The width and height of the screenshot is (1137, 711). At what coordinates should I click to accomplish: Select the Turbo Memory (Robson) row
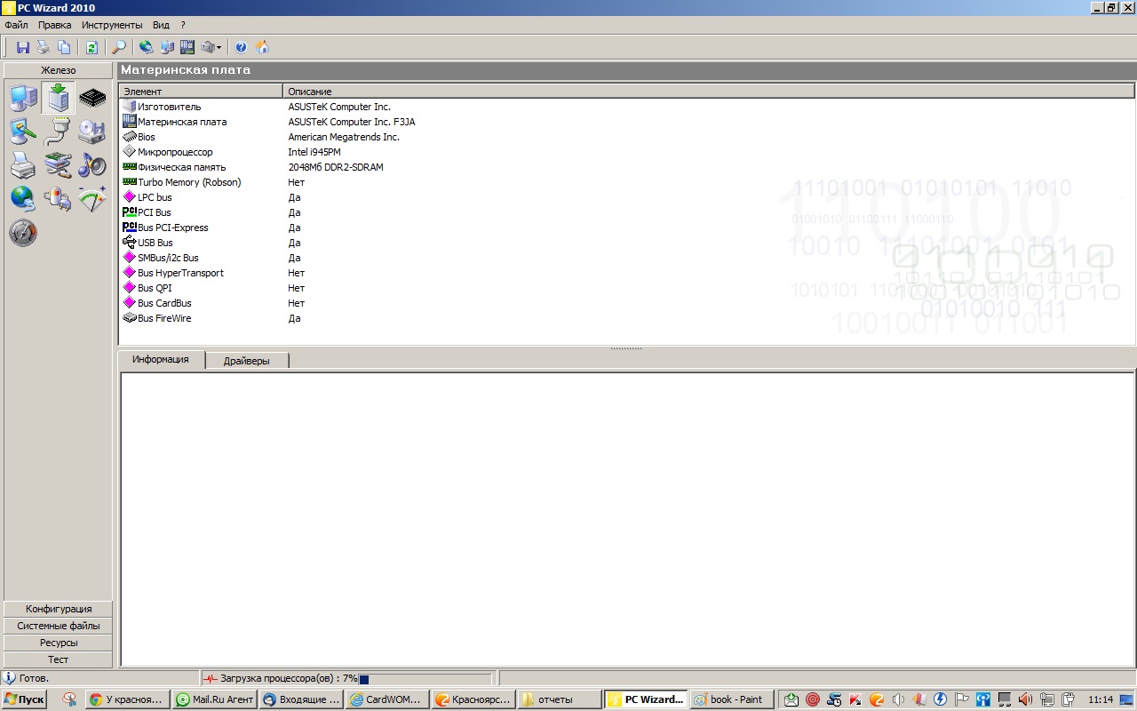coord(626,182)
